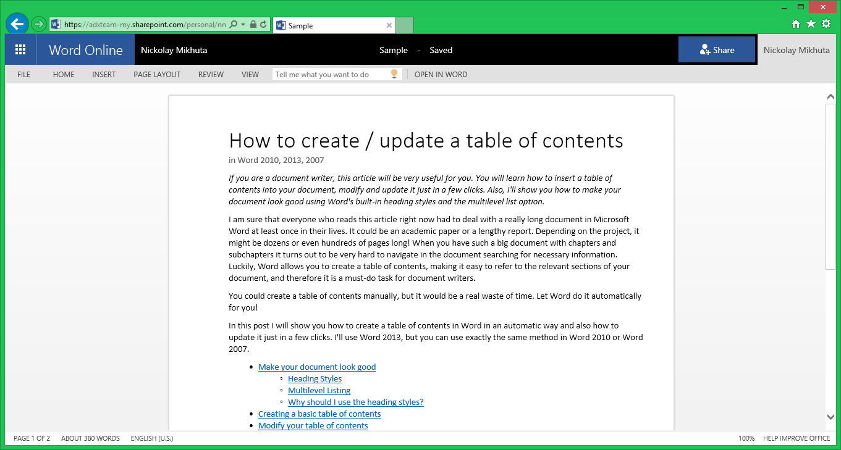Click HELP IMPROVE OFFICE in status bar
Viewport: 841px width, 450px height.
[797, 438]
